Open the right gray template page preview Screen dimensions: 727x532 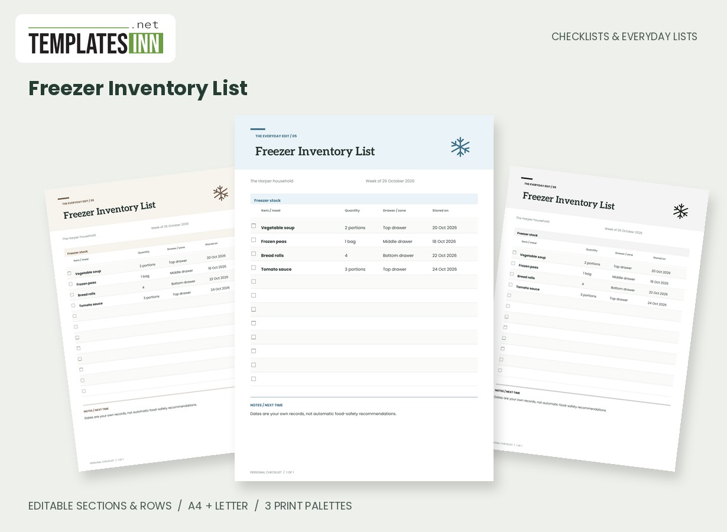[601, 319]
